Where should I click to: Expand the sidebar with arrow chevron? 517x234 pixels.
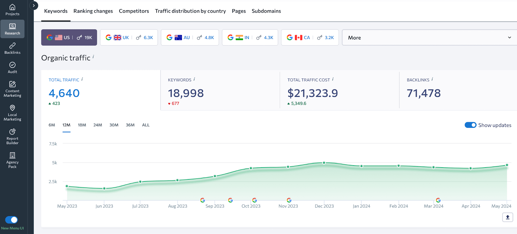(34, 5)
